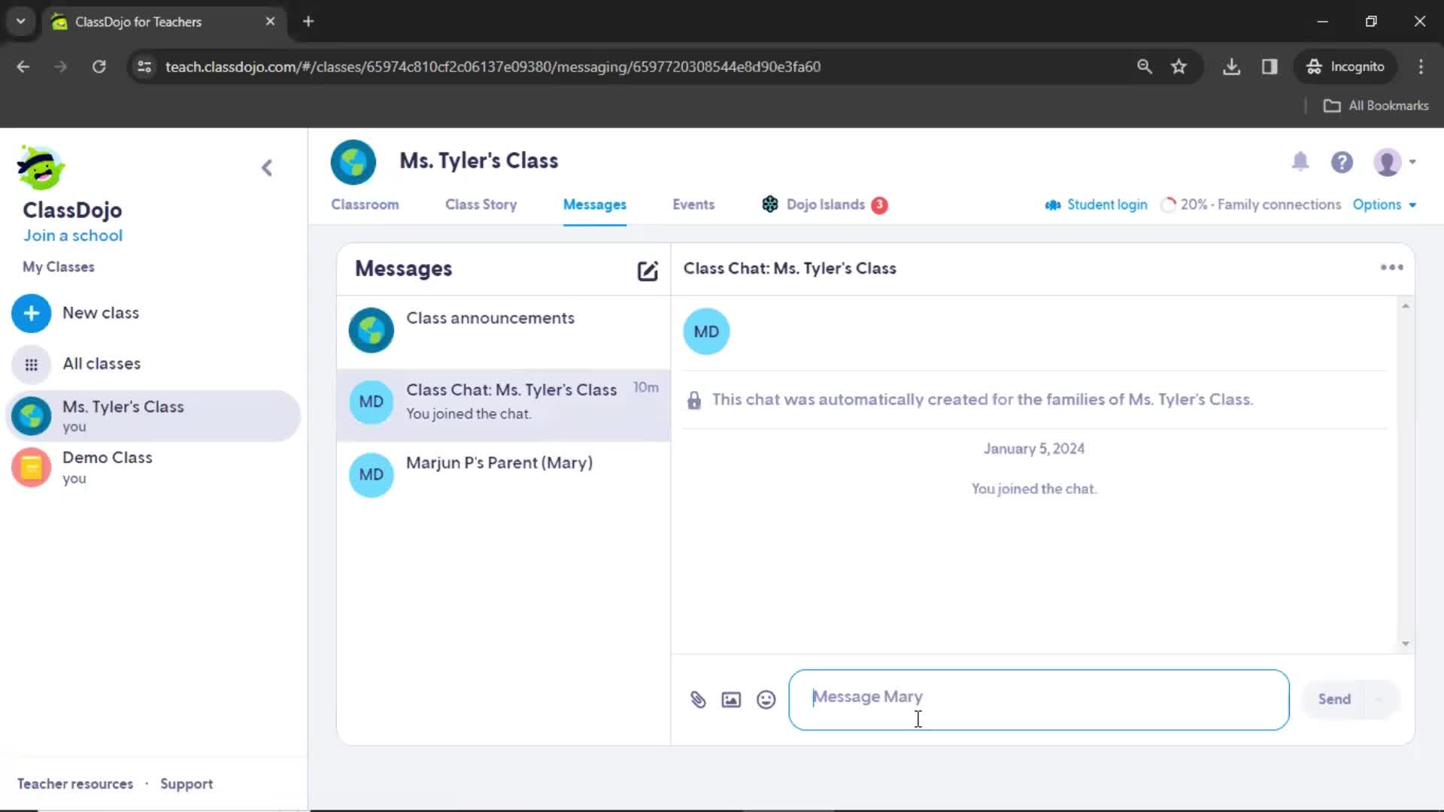Click the blue plus New class icon

[x=31, y=314]
